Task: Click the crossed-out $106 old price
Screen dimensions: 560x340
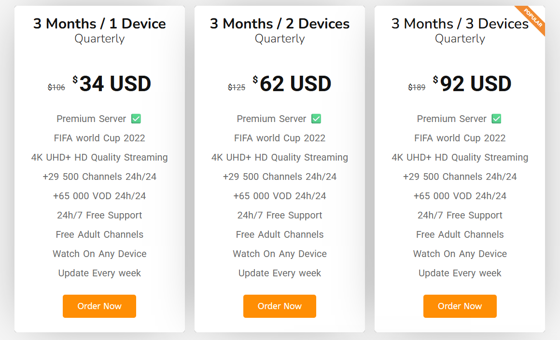Action: point(56,87)
